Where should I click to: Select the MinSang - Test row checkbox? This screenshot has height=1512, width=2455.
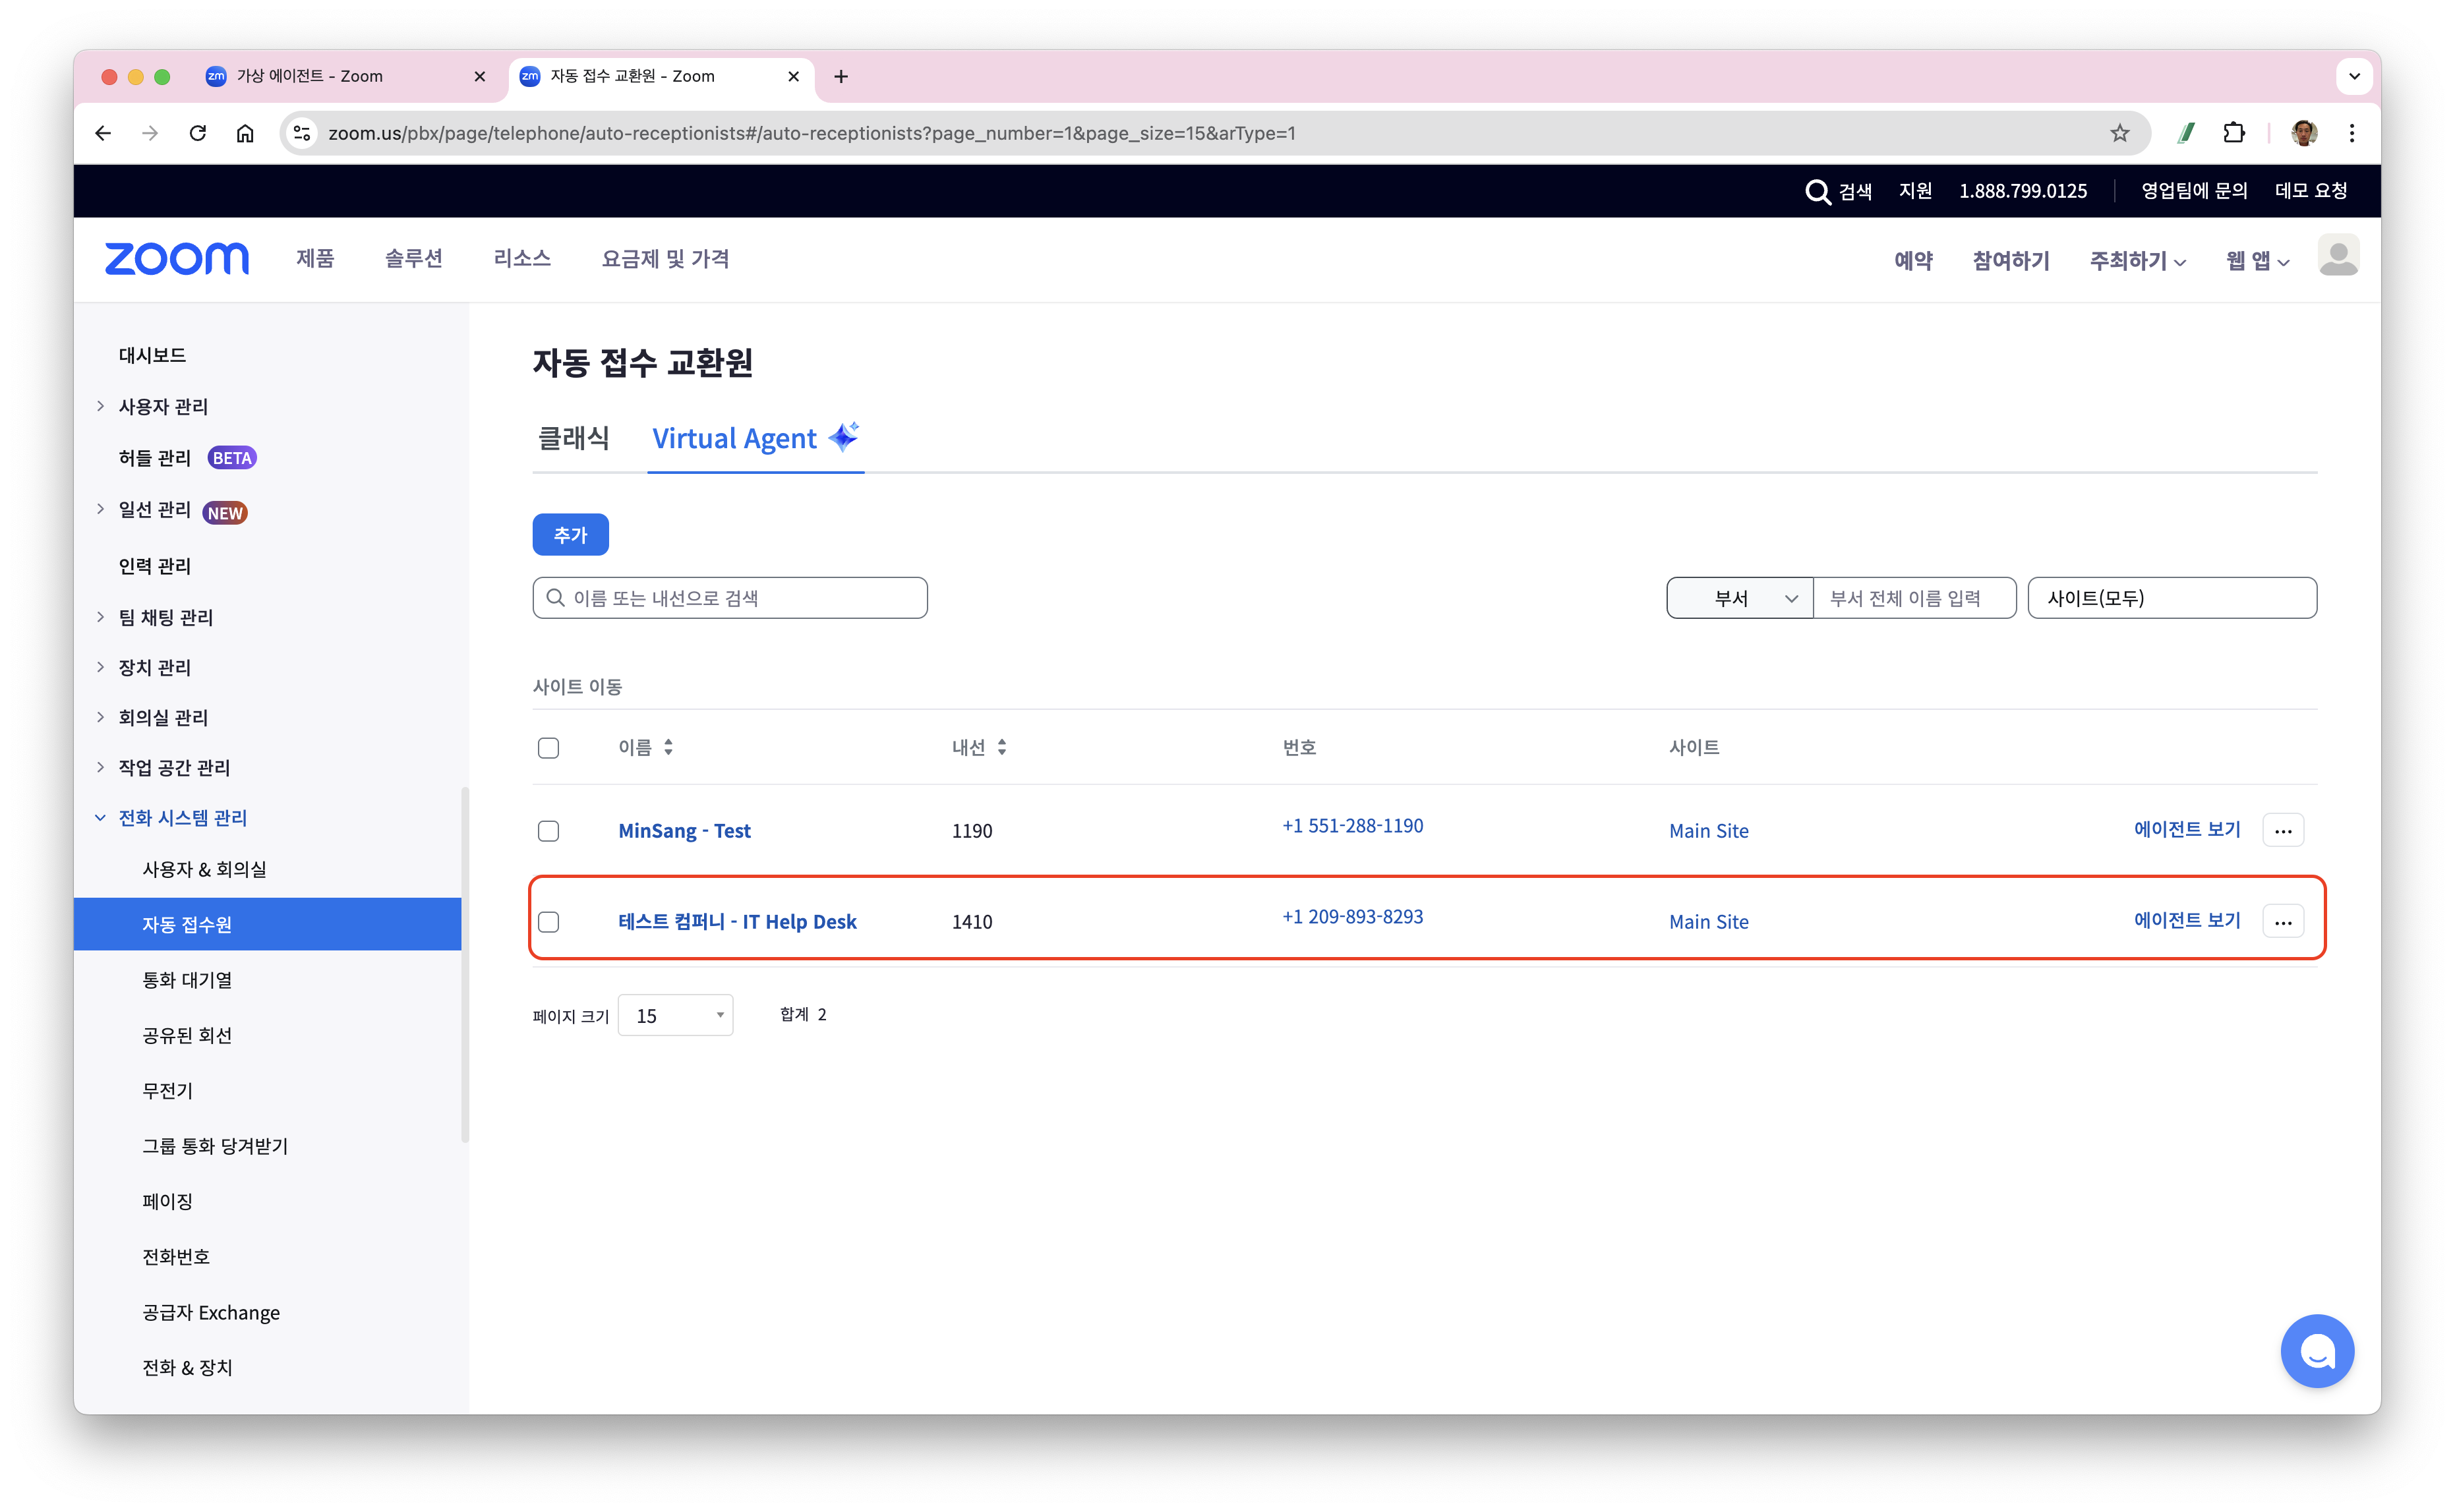click(548, 830)
